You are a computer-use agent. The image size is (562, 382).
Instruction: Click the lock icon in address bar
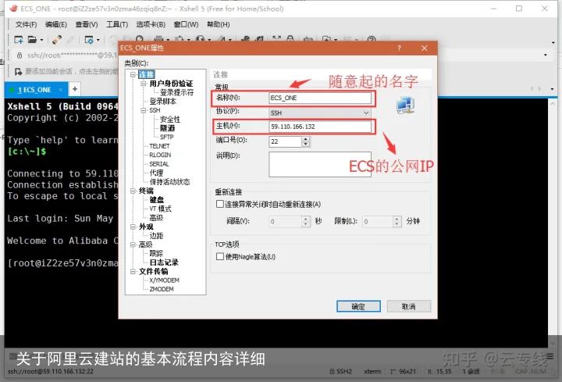[20, 55]
